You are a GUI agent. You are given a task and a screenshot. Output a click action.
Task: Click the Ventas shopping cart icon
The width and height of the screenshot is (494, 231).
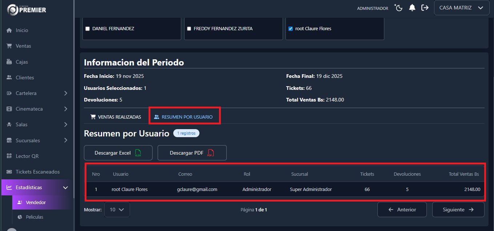9,46
